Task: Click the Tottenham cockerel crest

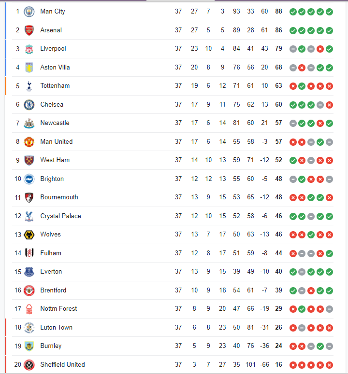Action: 29,86
